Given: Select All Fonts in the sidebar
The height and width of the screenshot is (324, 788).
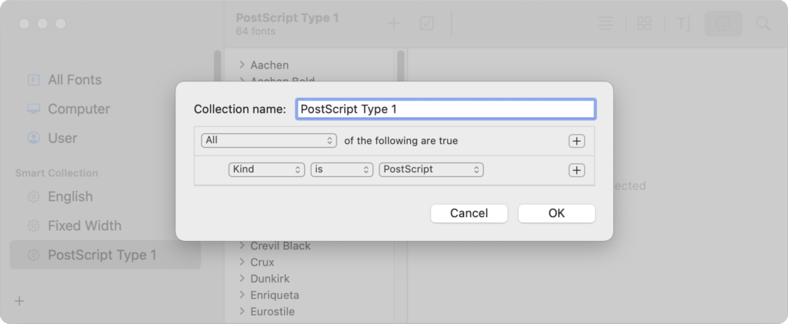Looking at the screenshot, I should pyautogui.click(x=74, y=80).
